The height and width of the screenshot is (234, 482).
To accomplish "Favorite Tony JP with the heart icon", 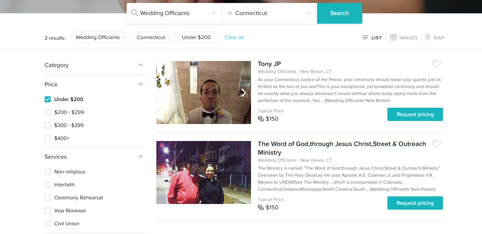I will coord(436,64).
